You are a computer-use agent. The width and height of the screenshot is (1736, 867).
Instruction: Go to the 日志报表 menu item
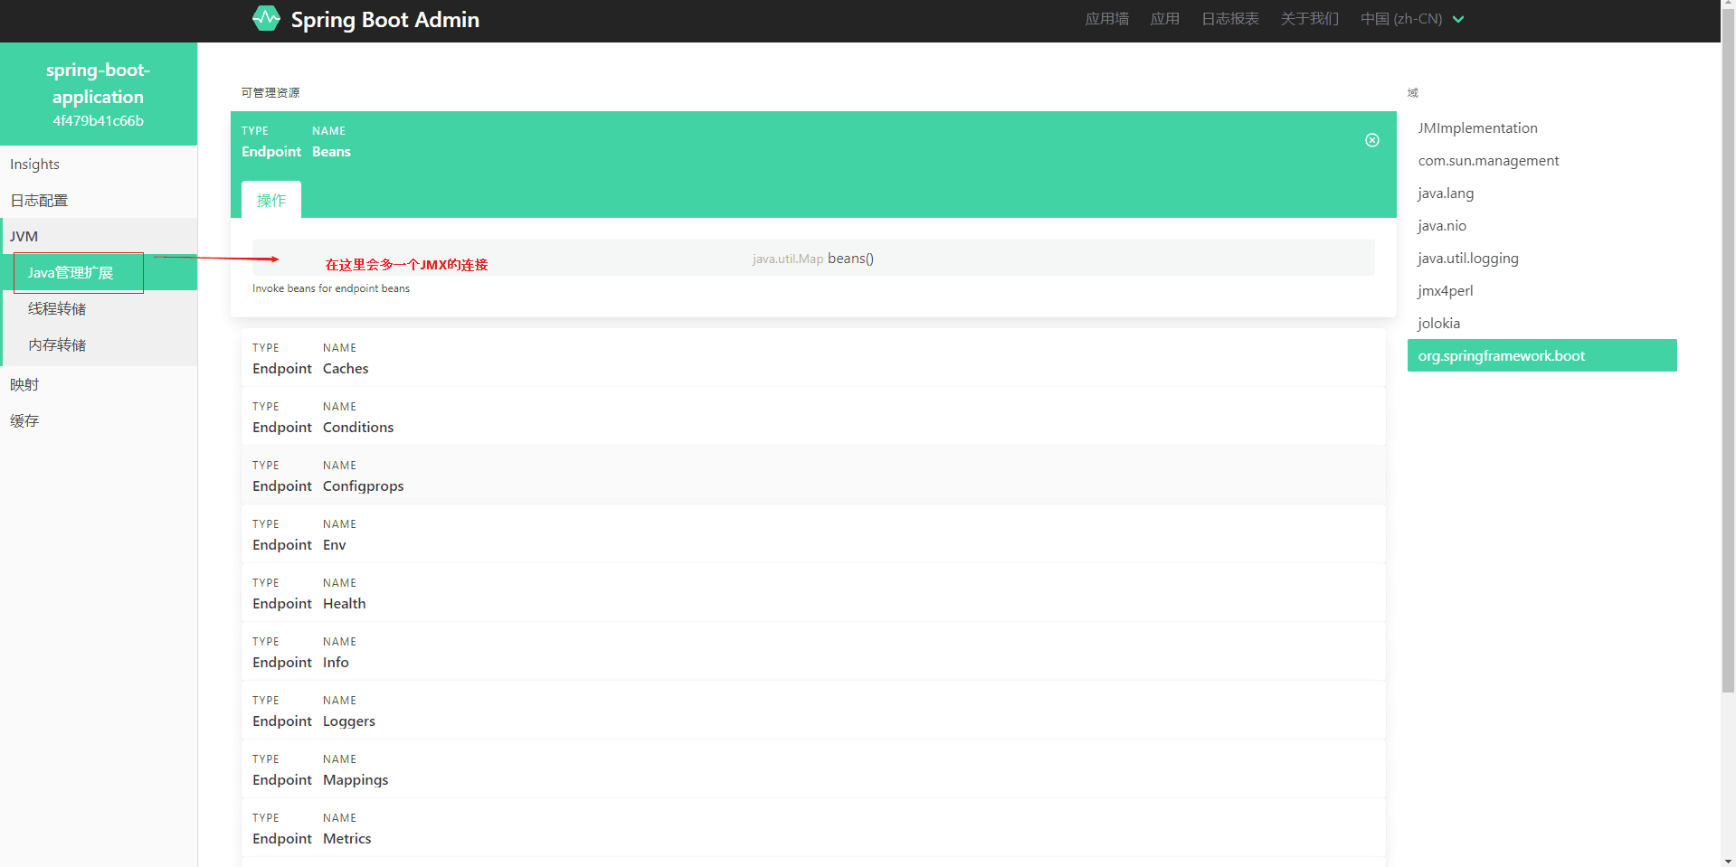coord(1229,19)
